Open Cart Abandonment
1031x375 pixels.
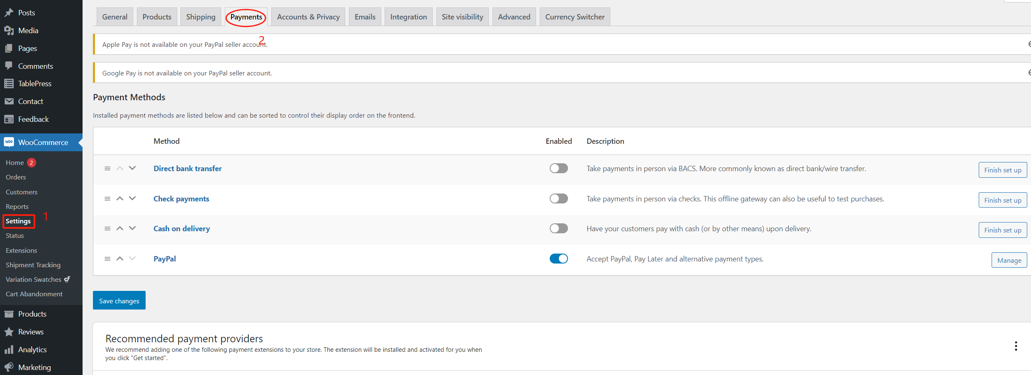[34, 294]
